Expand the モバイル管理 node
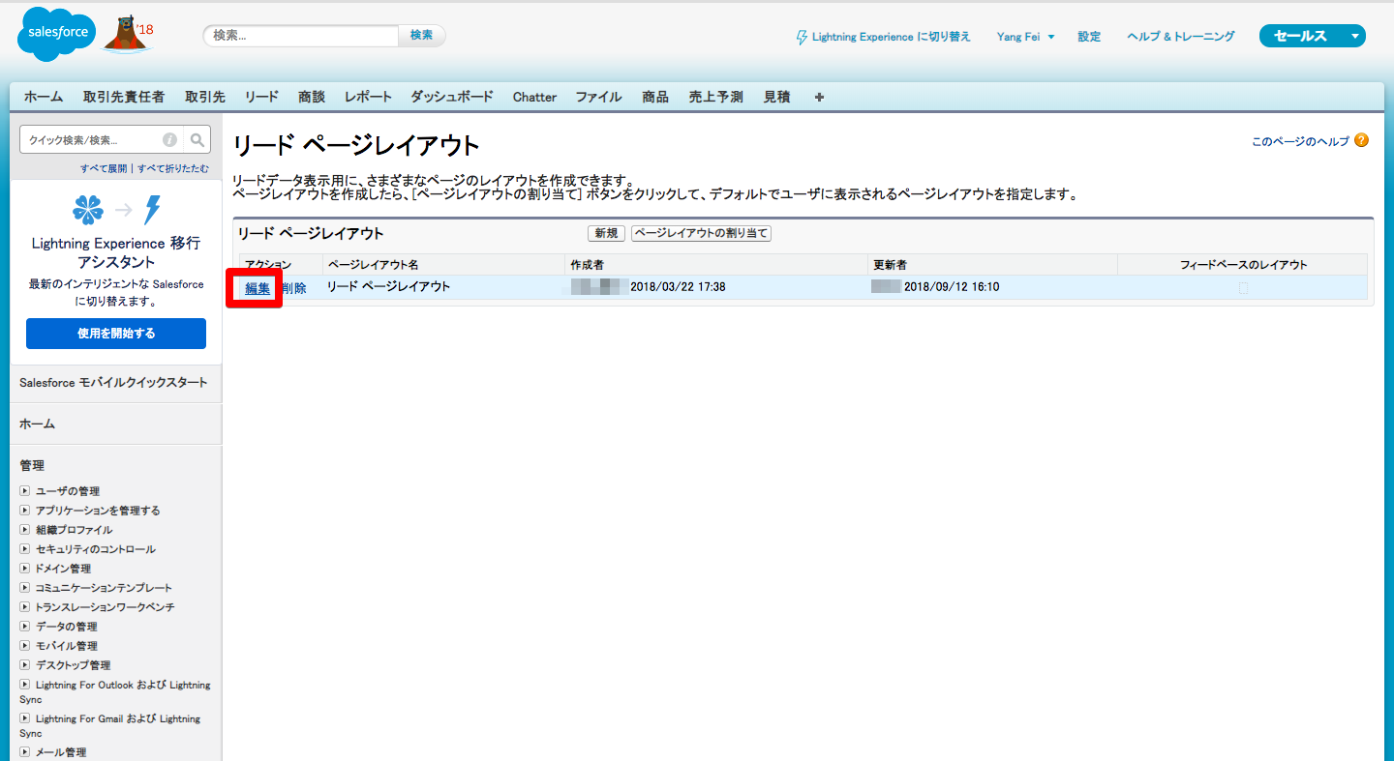 pyautogui.click(x=25, y=646)
